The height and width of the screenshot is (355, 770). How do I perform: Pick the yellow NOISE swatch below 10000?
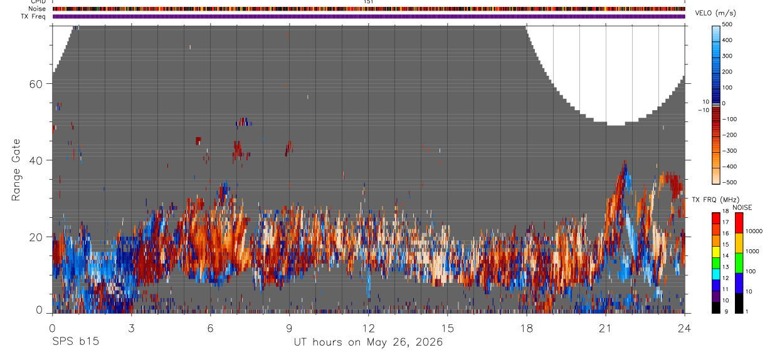coord(739,243)
